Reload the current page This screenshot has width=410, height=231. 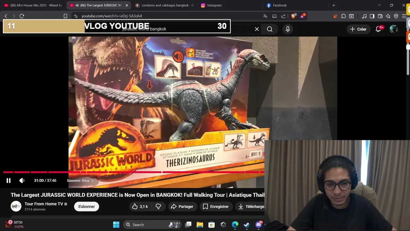click(22, 16)
